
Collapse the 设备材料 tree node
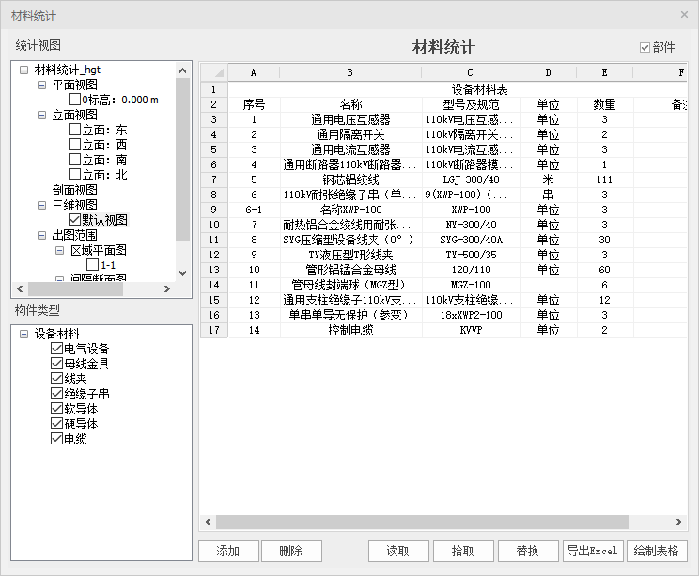coord(23,334)
